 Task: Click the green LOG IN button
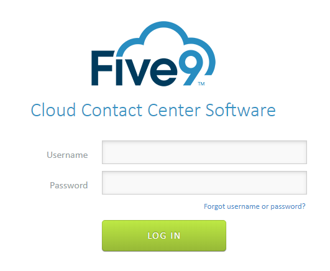point(164,236)
